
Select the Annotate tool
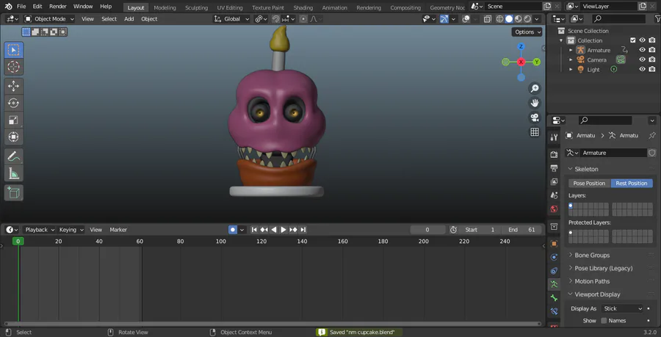[x=13, y=156]
